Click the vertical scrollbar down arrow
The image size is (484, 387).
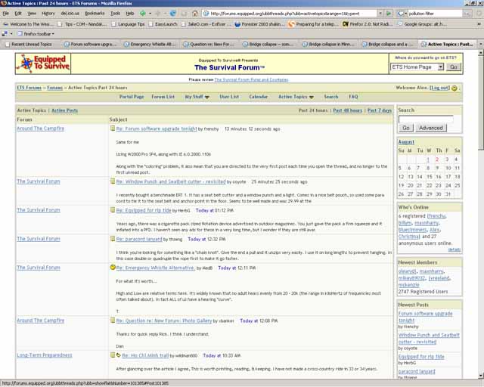point(481,375)
